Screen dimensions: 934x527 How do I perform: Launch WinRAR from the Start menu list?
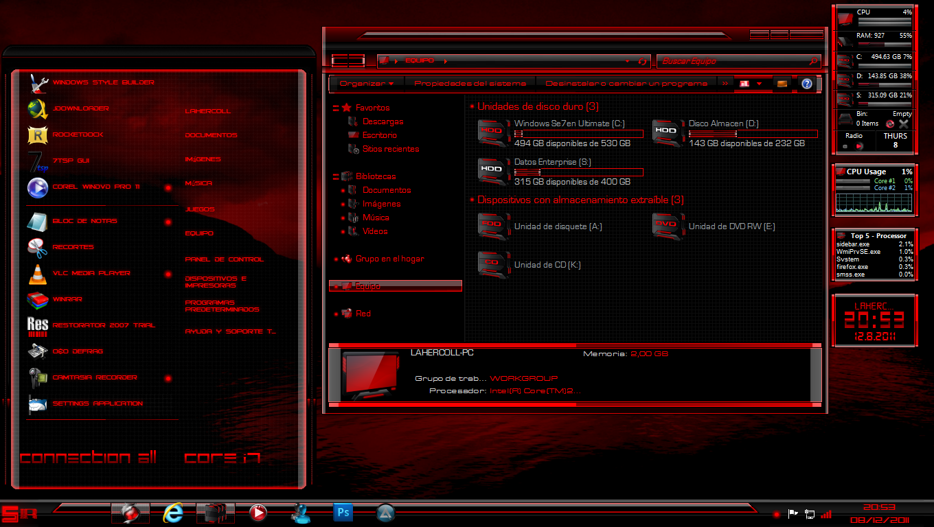[68, 299]
